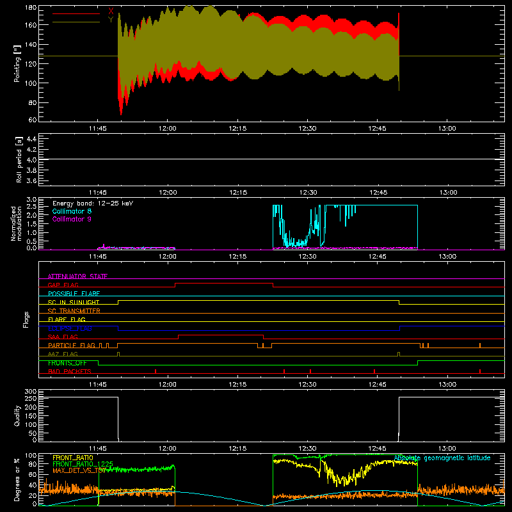Click the 2.5 value on modulation axis
This screenshot has width=512, height=512.
coord(31,207)
